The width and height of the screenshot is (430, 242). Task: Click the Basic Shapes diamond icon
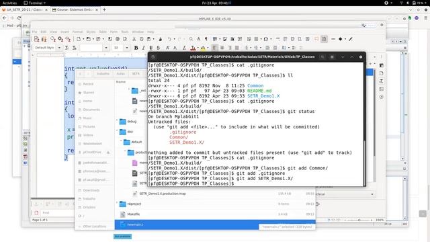click(x=341, y=39)
